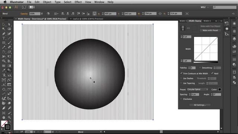Open the Illustrator application menu

pos(17,2)
